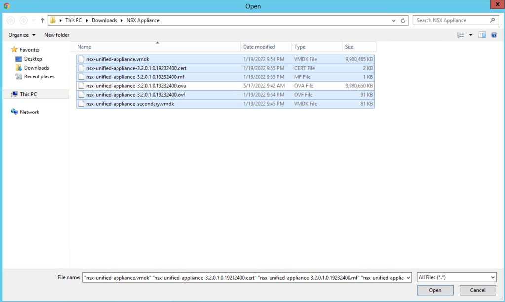This screenshot has height=302, width=505.
Task: Click the refresh icon in address bar
Action: (x=403, y=21)
